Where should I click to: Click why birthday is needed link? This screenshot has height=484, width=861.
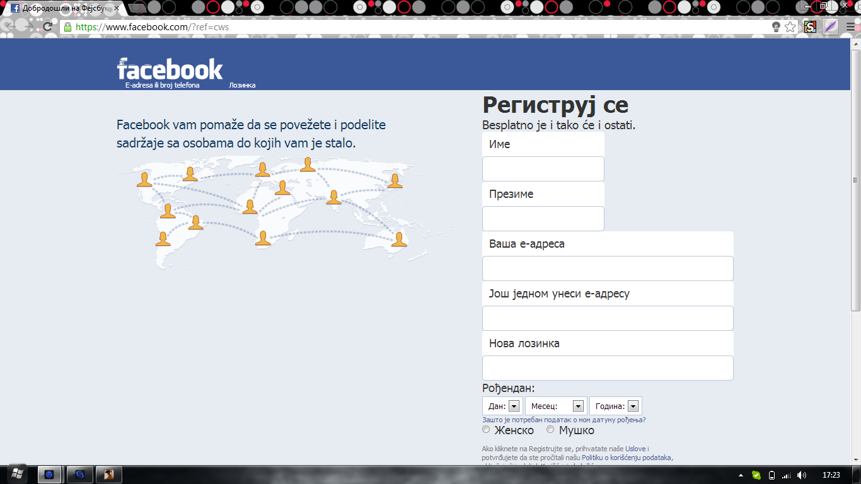click(564, 420)
